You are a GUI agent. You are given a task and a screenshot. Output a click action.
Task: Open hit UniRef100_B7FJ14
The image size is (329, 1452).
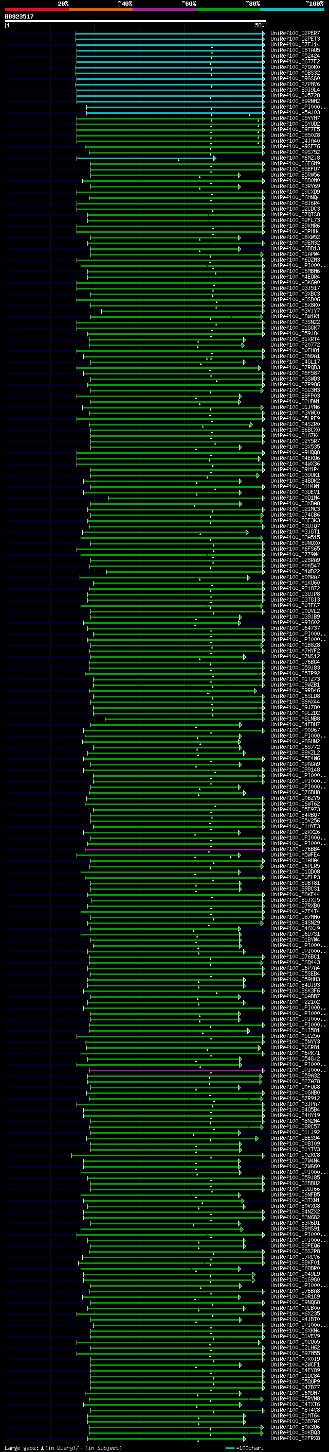[x=295, y=44]
